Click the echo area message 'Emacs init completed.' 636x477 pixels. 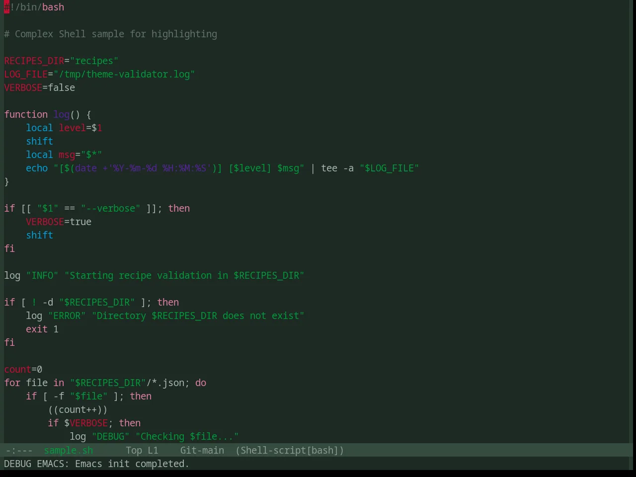(x=132, y=464)
